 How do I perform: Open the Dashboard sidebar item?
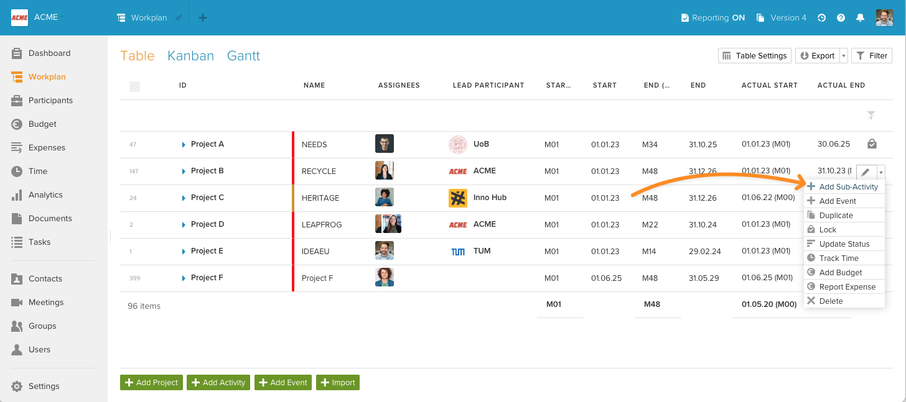tap(41, 53)
